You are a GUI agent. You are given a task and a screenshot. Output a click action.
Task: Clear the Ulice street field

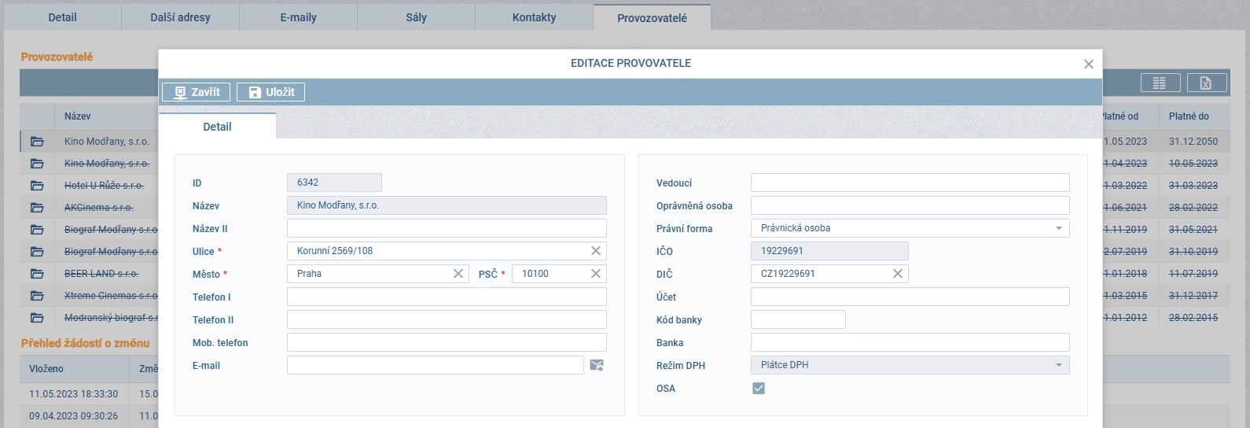595,251
